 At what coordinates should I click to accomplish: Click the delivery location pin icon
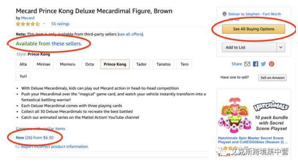[224, 14]
